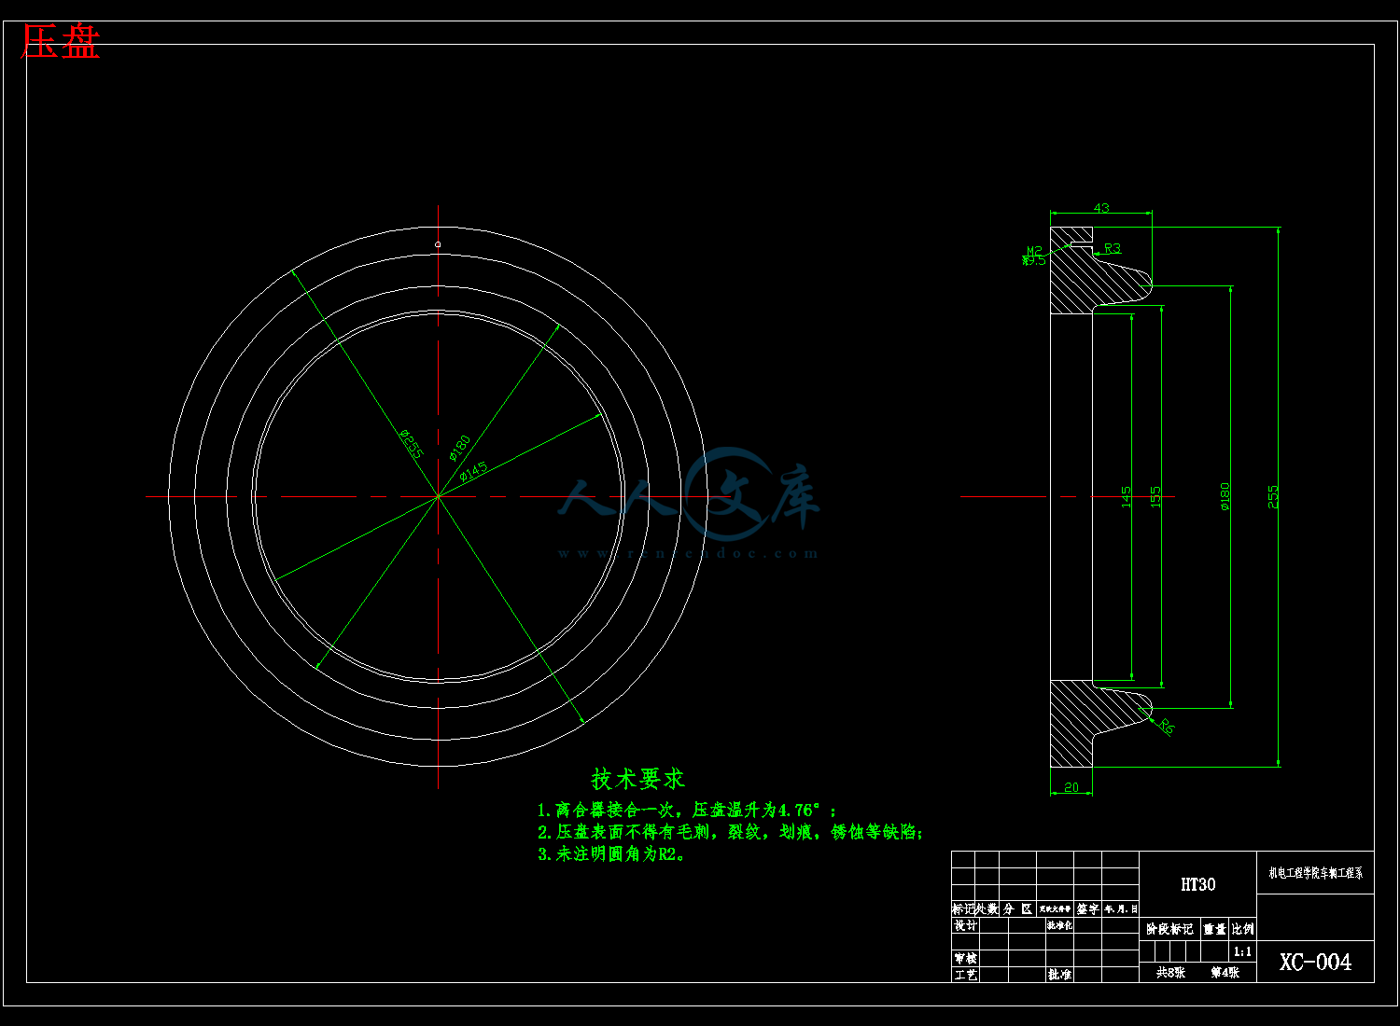This screenshot has height=1026, width=1400.
Task: Click the 工艺 row label
Action: (965, 974)
